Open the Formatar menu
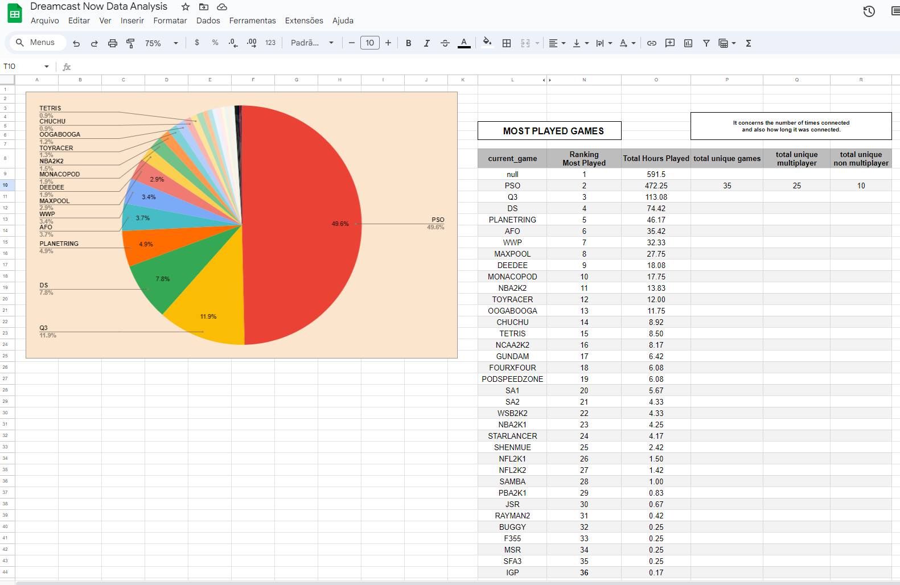This screenshot has height=585, width=900. (x=170, y=20)
